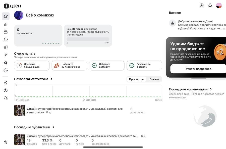Image resolution: width=226 pixels, height=149 pixels.
Task: Switch chart to Показы
Action: tap(154, 79)
